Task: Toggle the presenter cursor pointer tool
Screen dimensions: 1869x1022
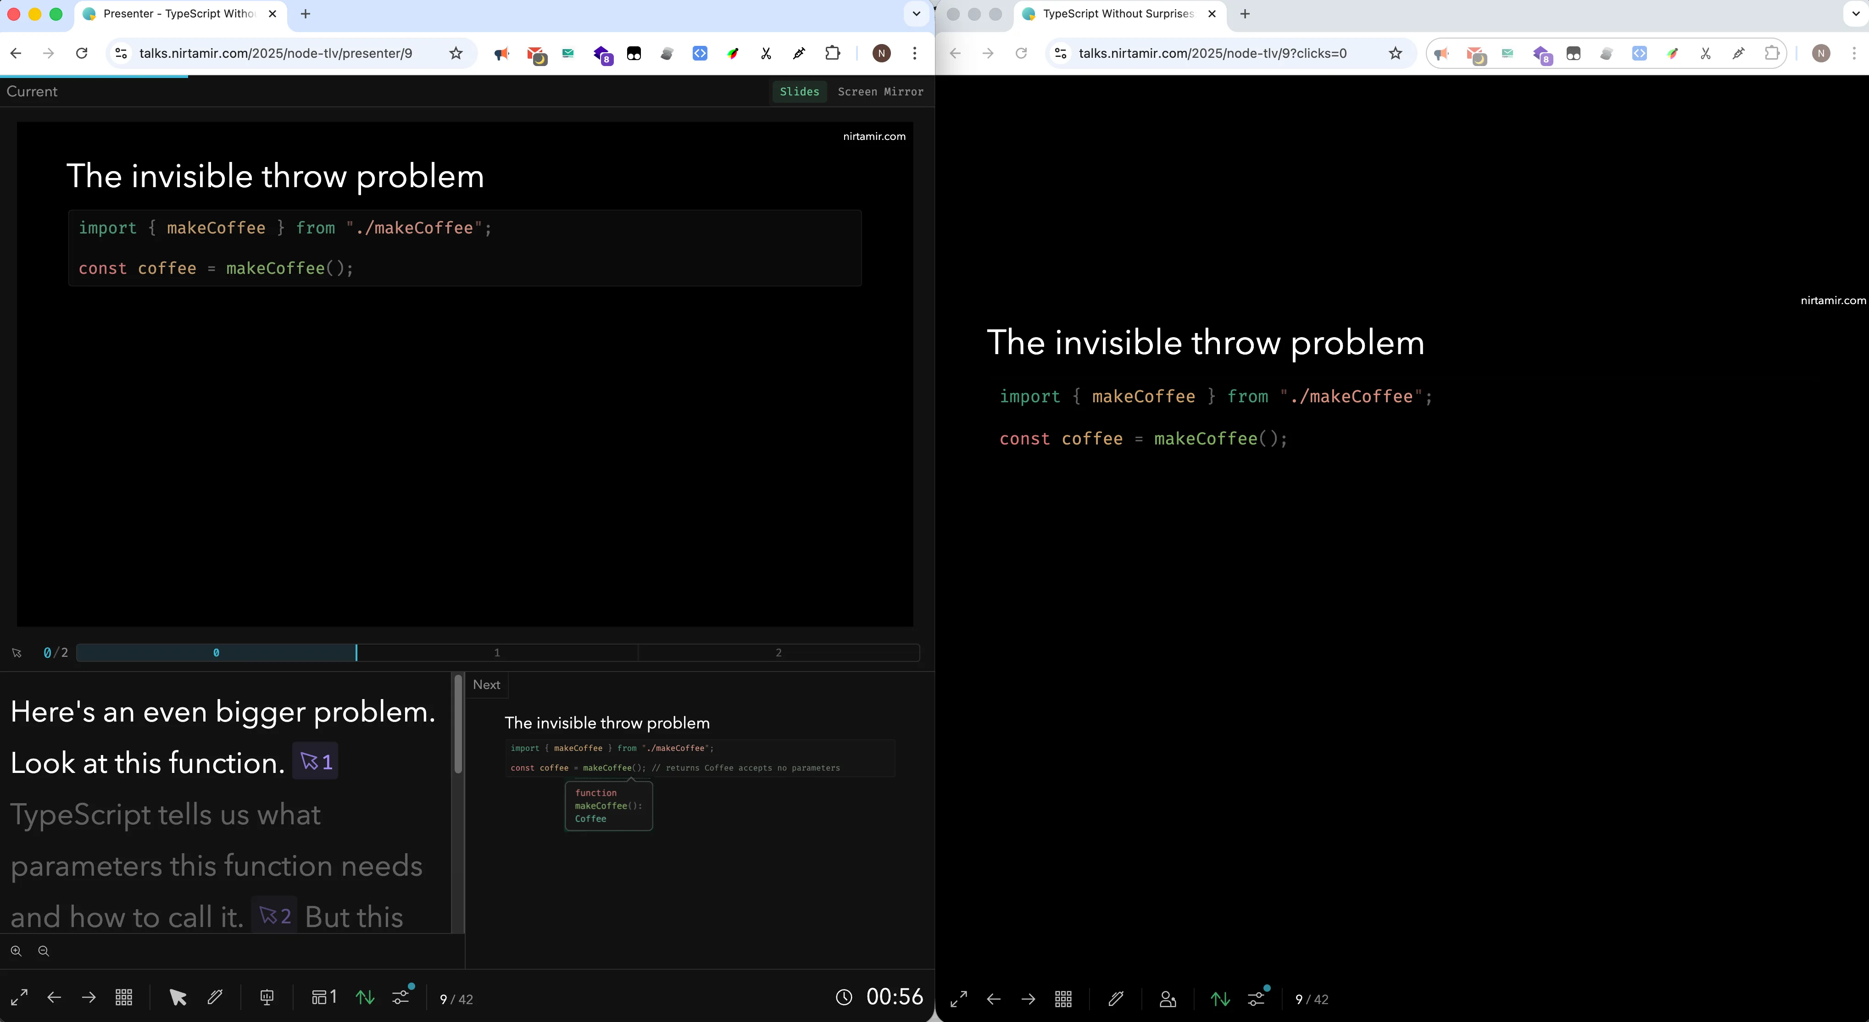Action: pos(178,997)
